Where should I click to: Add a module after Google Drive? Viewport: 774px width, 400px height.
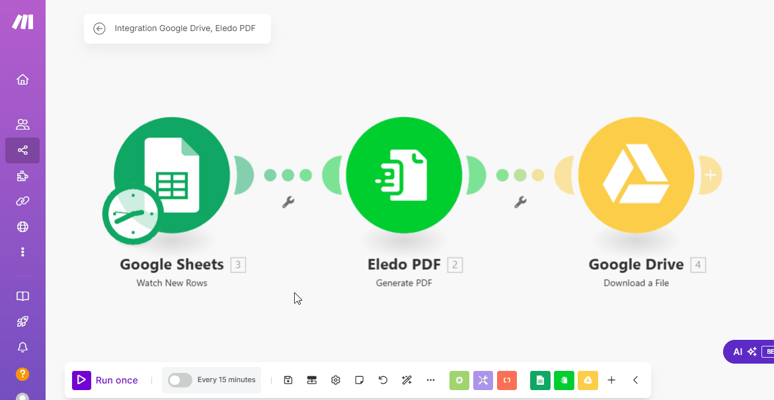point(711,175)
